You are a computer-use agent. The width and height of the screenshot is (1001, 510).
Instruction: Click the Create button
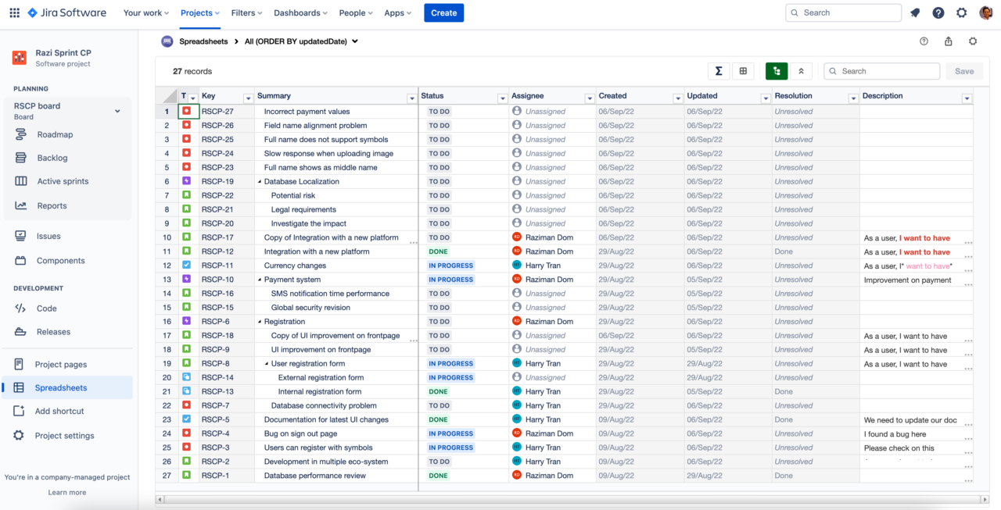click(443, 12)
